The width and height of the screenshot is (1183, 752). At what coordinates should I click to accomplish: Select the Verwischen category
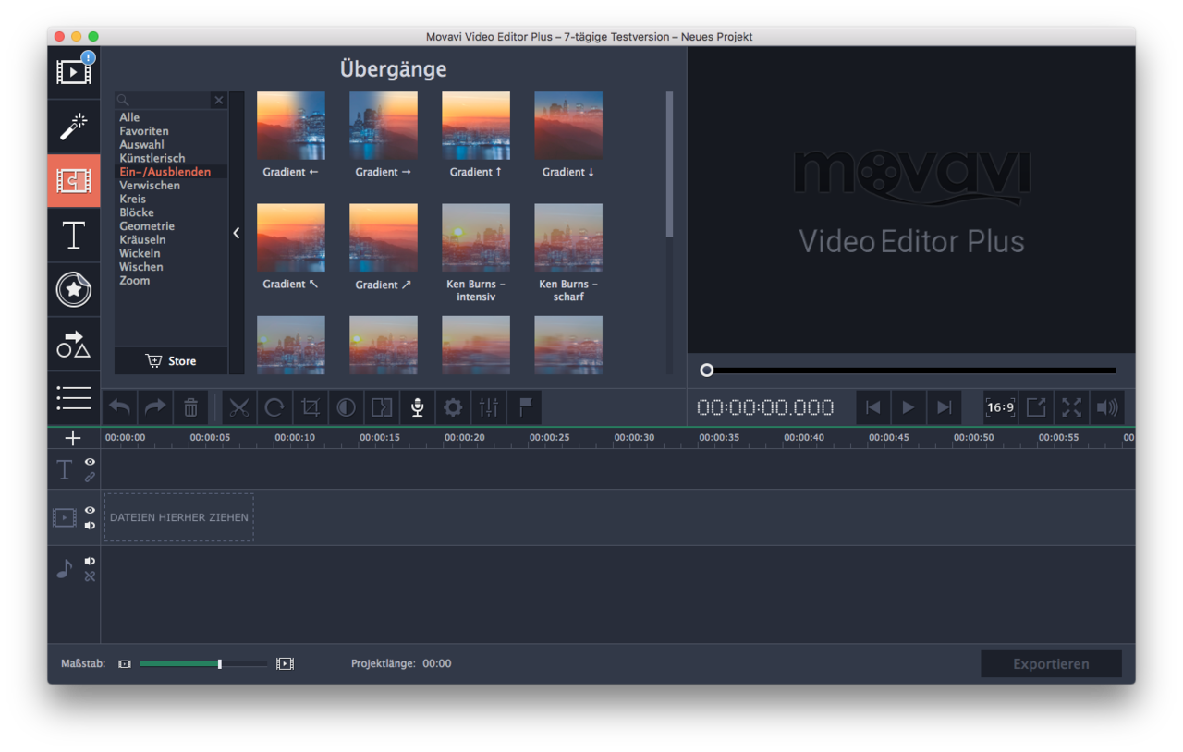[x=150, y=186]
